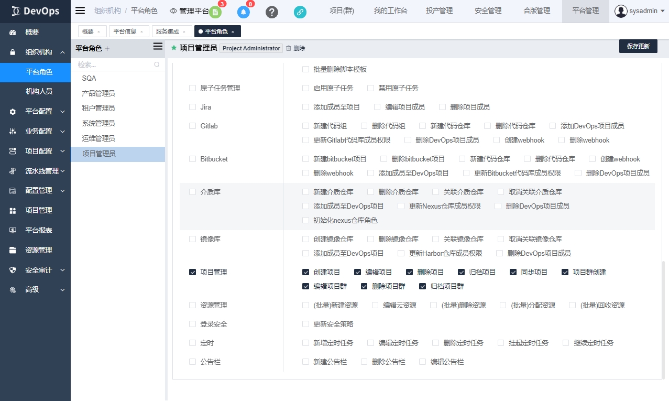Open 安全管理 in the top menu
The height and width of the screenshot is (401, 669).
[x=488, y=11]
